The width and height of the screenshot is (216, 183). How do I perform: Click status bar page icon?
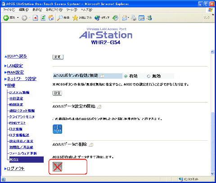click(x=3, y=179)
